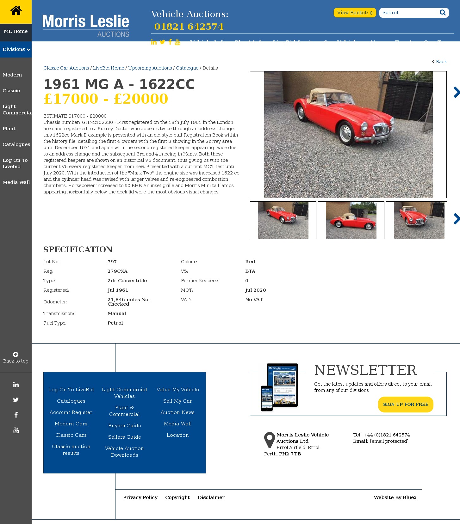The width and height of the screenshot is (460, 524).
Task: Select Modern in the sidebar
Action: [x=12, y=75]
